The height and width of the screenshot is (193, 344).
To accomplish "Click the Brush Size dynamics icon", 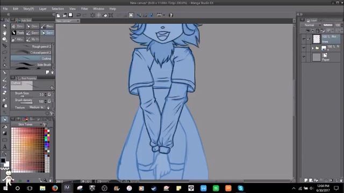I will tap(49, 94).
